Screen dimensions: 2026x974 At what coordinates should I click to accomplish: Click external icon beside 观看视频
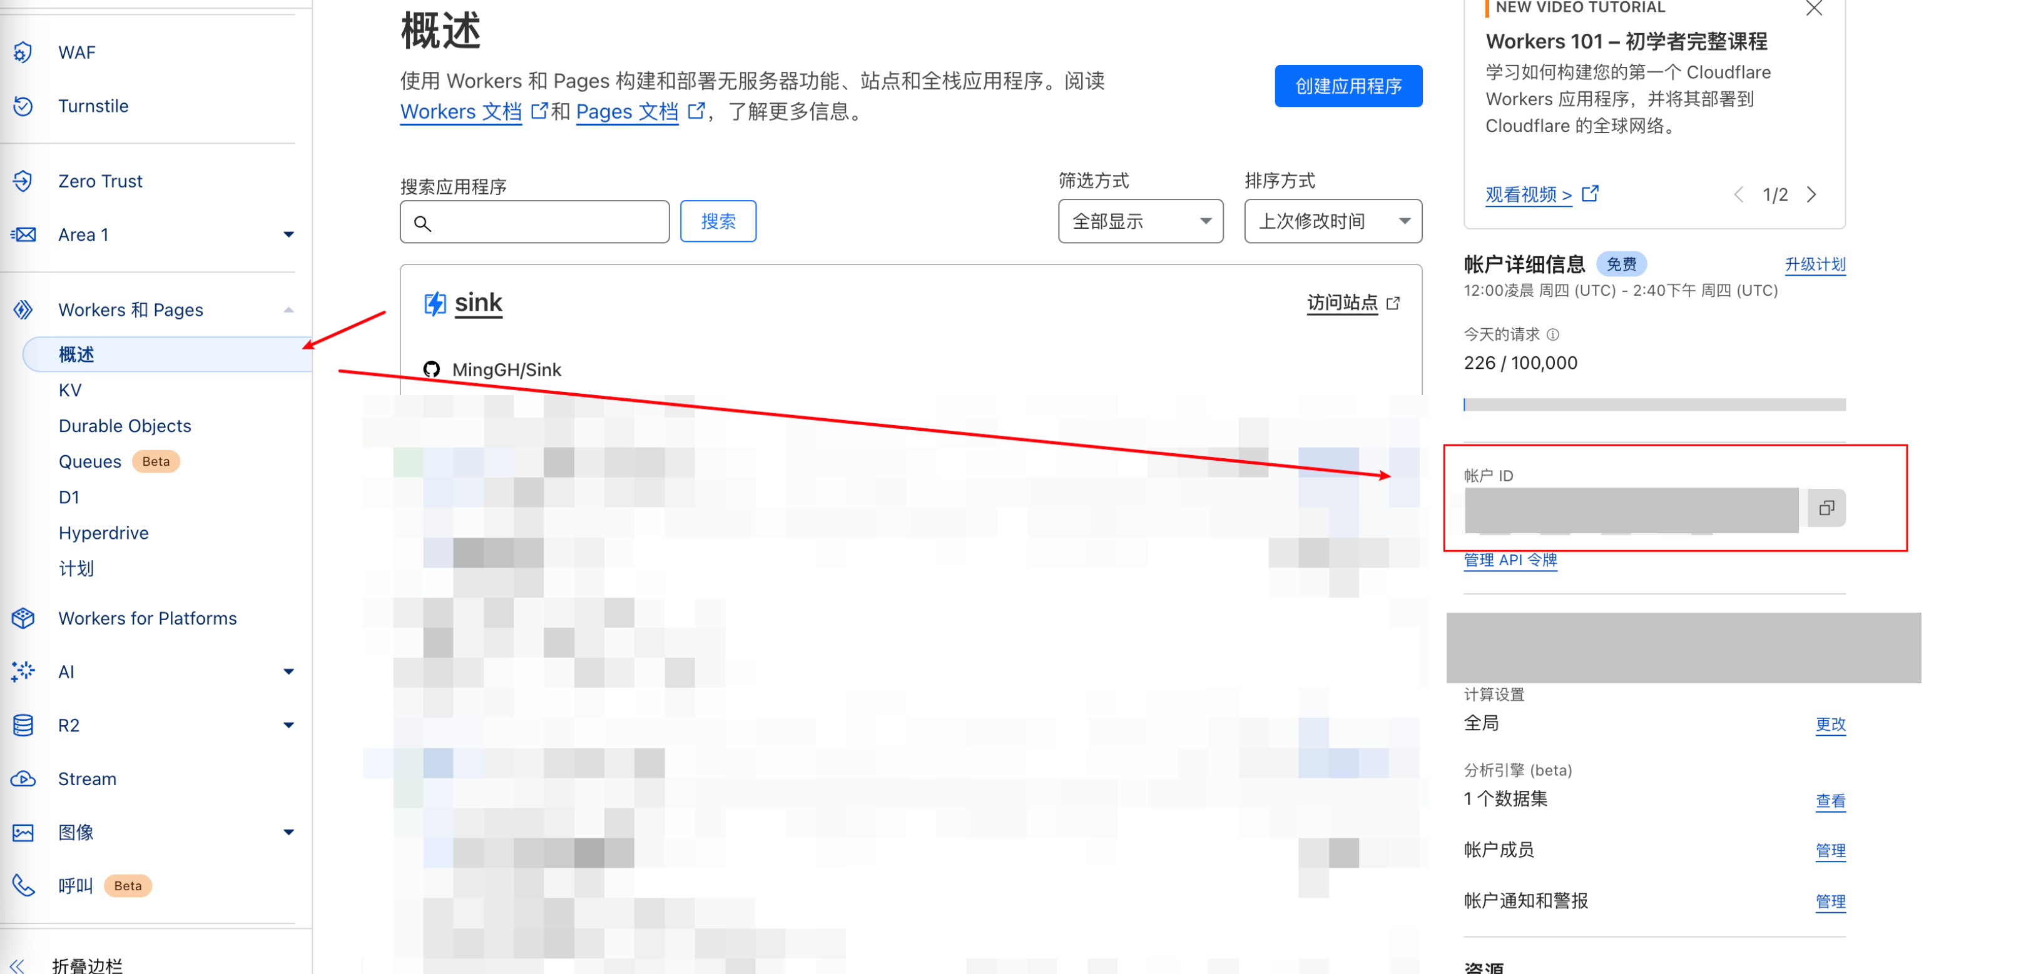1591,193
